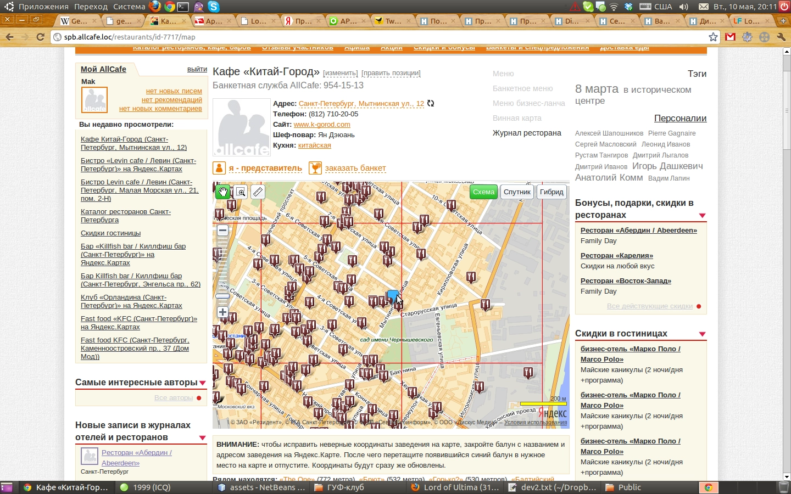The image size is (791, 494).
Task: Click the map zoom in plus button
Action: (x=222, y=312)
